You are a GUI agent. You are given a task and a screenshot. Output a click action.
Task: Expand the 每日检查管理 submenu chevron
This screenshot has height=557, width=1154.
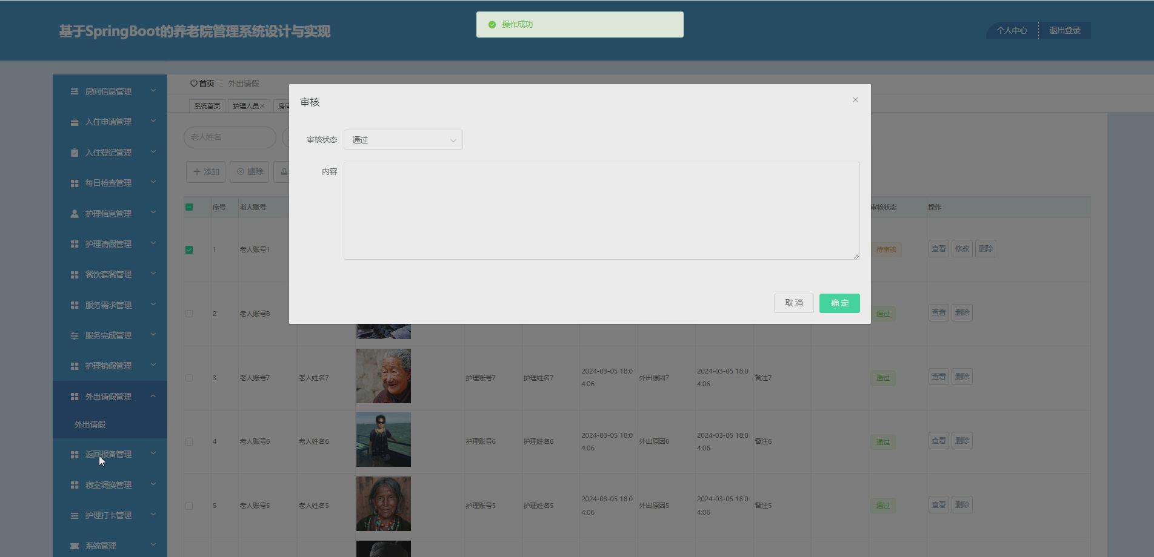point(153,182)
